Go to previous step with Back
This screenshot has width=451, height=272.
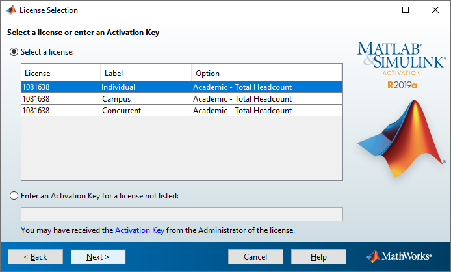pyautogui.click(x=35, y=257)
